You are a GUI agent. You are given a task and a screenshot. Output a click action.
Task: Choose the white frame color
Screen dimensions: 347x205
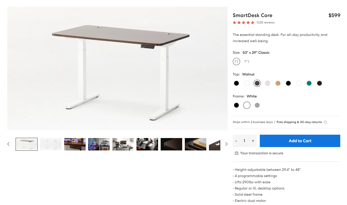tap(247, 105)
